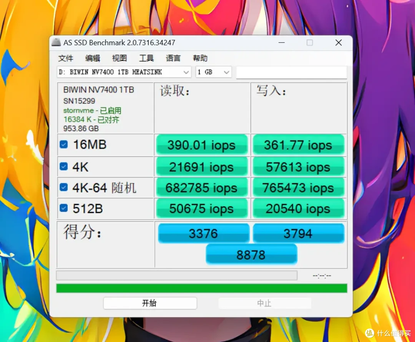Click the AS SSD Benchmark app icon
The height and width of the screenshot is (342, 415).
(x=56, y=42)
